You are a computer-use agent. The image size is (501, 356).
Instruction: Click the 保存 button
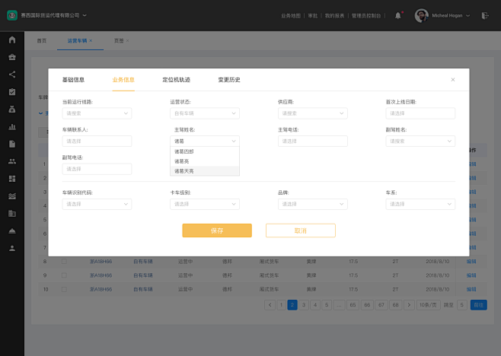pos(217,230)
